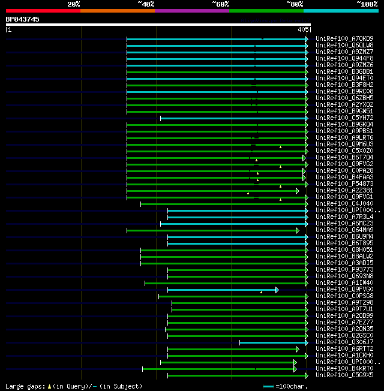Open hit UniRef100_A9ZMZ6

click(x=344, y=65)
